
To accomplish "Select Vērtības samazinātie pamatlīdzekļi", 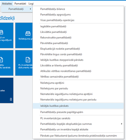I will [x=78, y=77].
